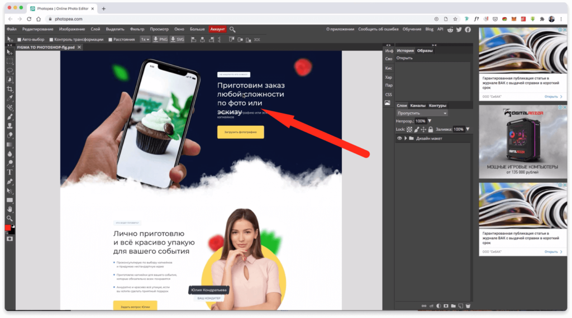The width and height of the screenshot is (572, 318).
Task: Switch to the Каналы tab
Action: point(418,106)
